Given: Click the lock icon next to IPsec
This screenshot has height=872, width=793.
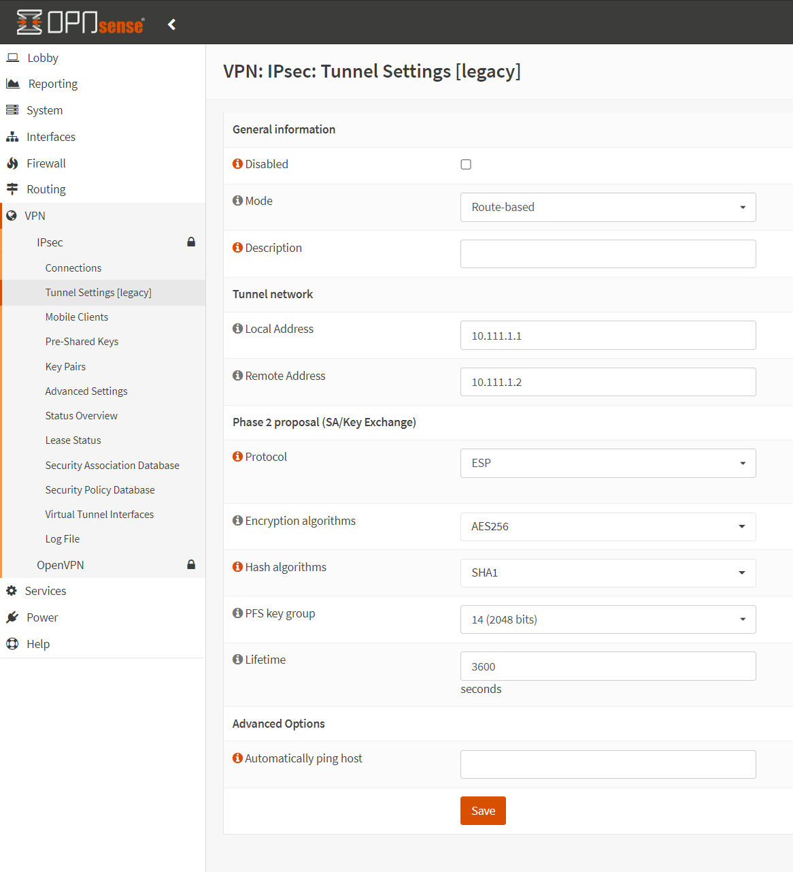Looking at the screenshot, I should 191,242.
